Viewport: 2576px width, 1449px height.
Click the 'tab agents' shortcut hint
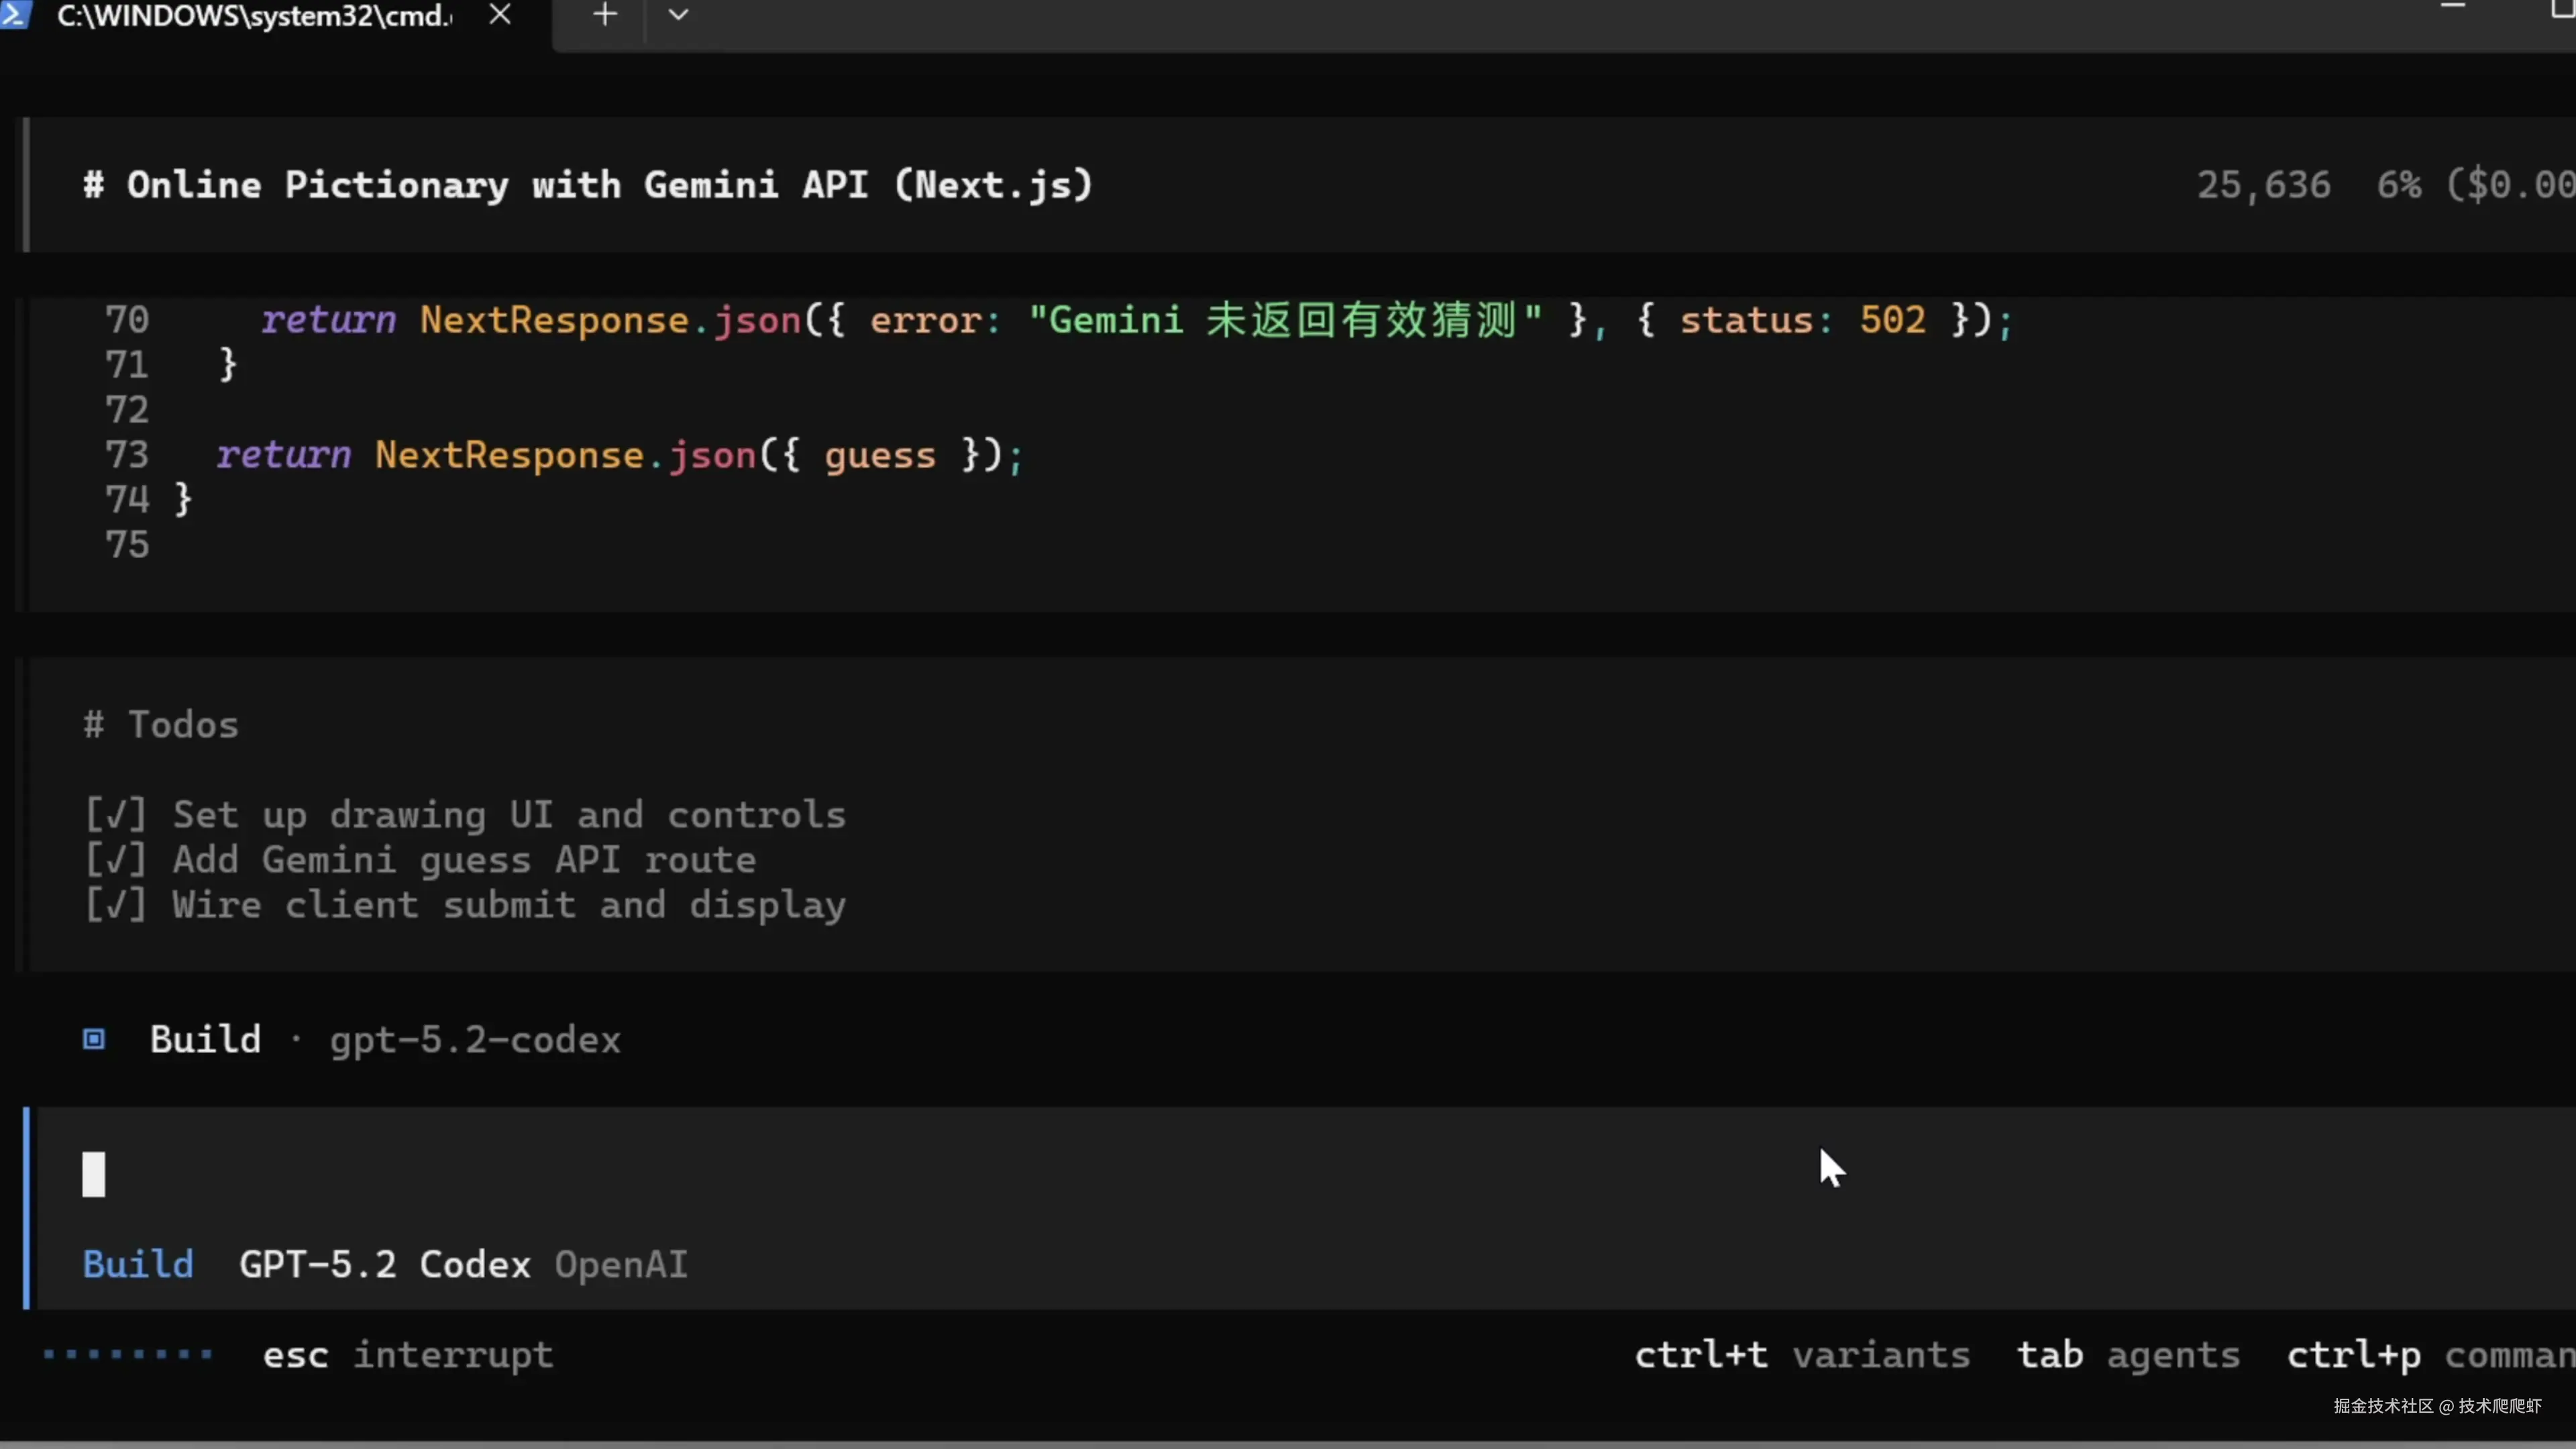click(x=2128, y=1355)
